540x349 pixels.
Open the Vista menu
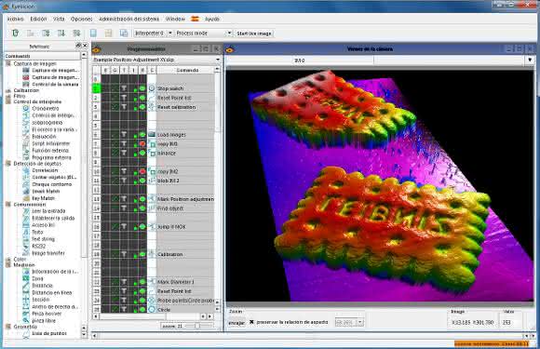click(x=59, y=19)
